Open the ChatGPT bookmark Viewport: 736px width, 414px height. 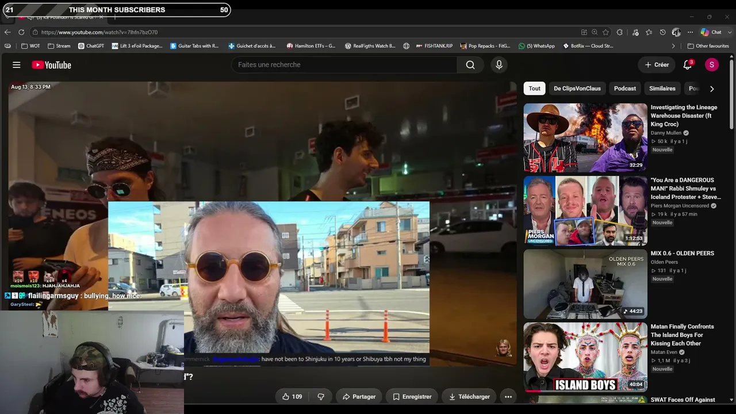click(91, 46)
